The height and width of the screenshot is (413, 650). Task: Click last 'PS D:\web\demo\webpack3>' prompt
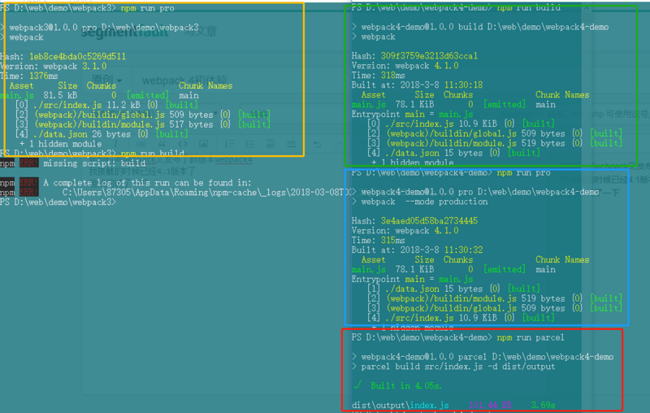[x=58, y=202]
